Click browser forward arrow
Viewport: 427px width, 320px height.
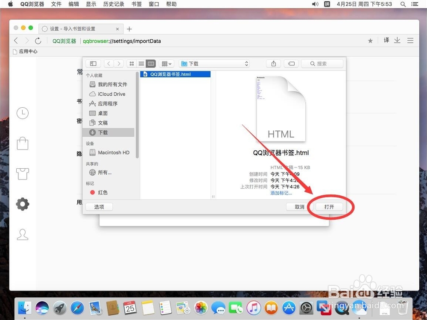coord(26,41)
